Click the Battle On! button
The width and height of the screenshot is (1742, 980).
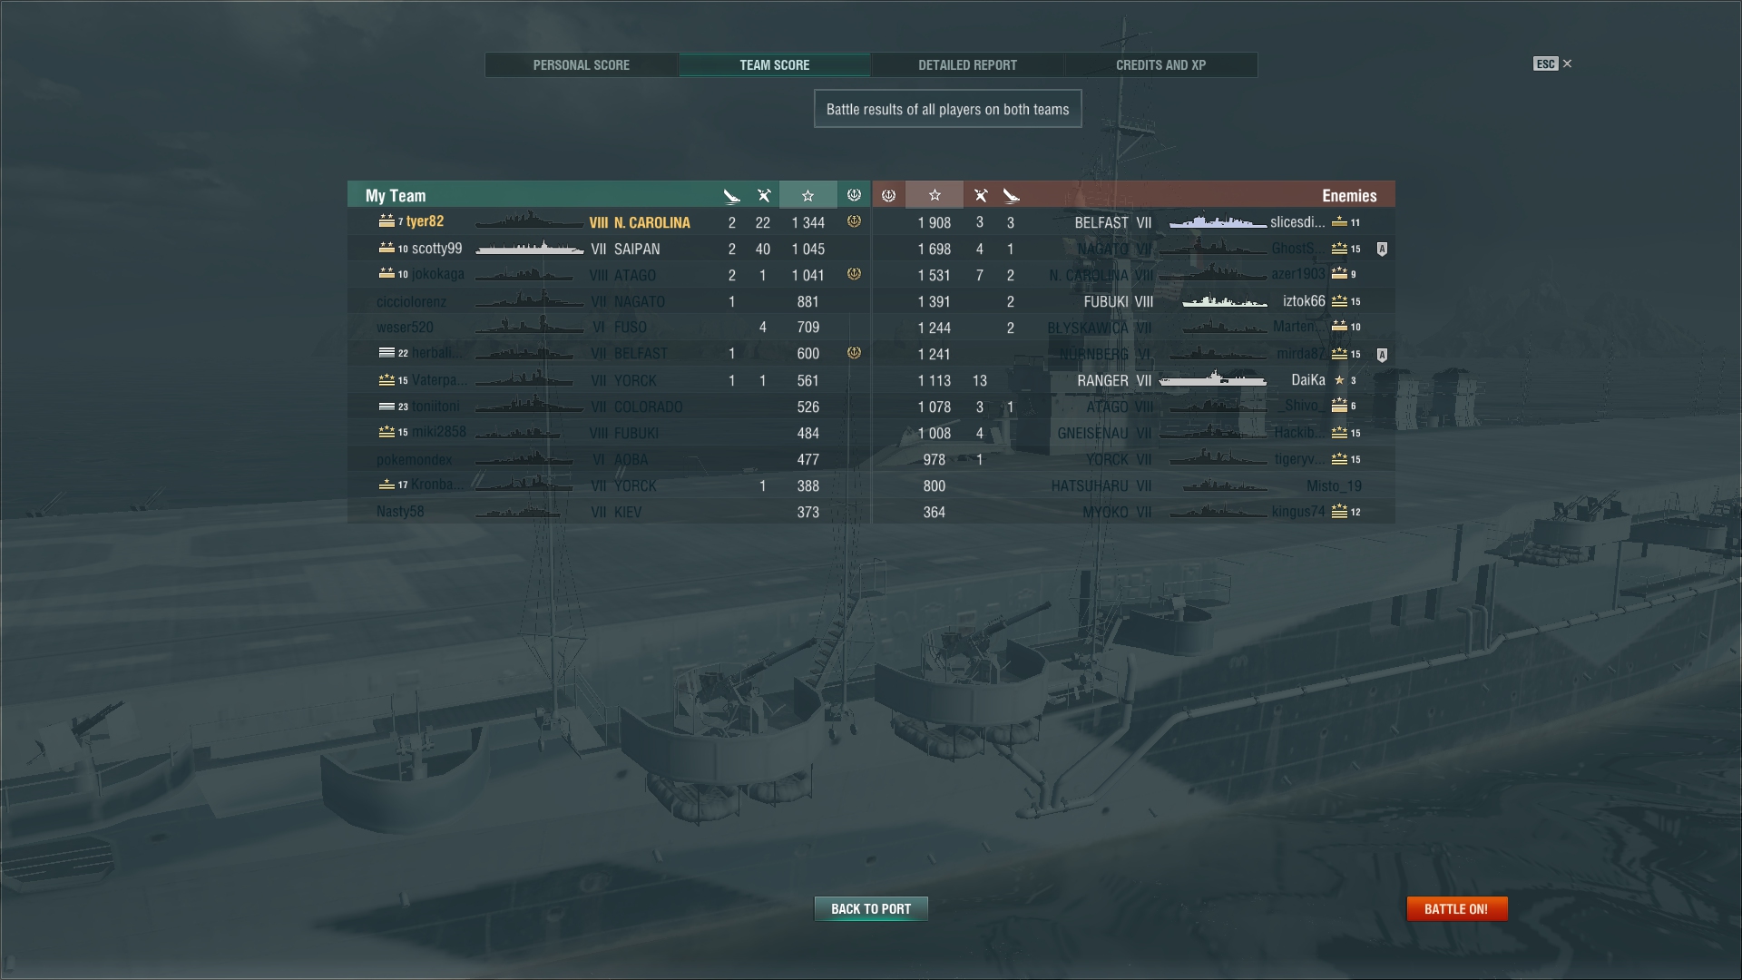pyautogui.click(x=1456, y=908)
